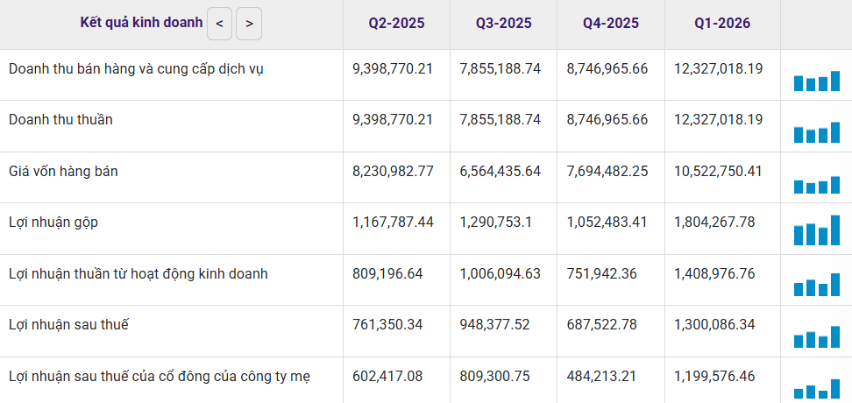The image size is (852, 403).
Task: Select the Q4-2025 column header
Action: pos(611,24)
